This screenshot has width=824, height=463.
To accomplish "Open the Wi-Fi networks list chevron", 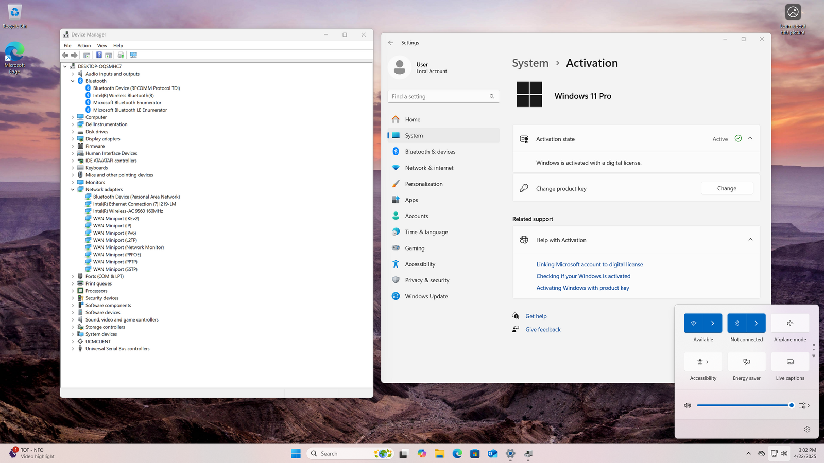I will click(713, 323).
